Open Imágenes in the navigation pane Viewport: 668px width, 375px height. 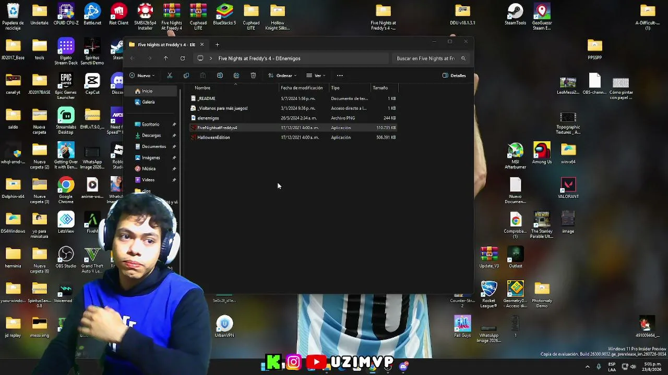152,158
